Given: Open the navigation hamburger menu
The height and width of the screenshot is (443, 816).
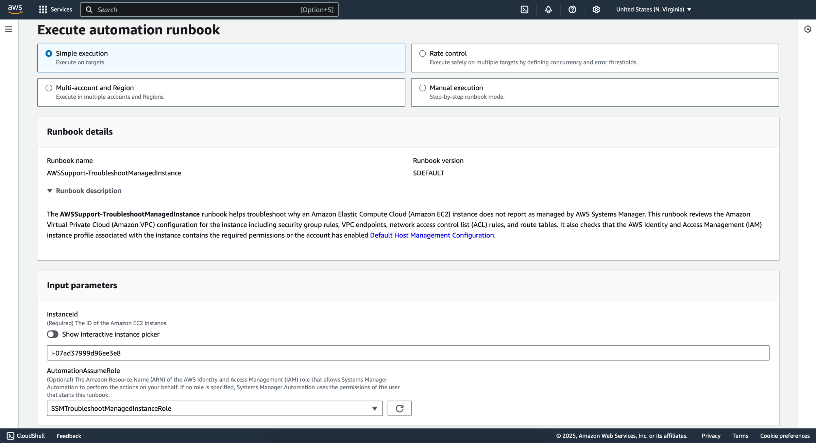Looking at the screenshot, I should (8, 29).
